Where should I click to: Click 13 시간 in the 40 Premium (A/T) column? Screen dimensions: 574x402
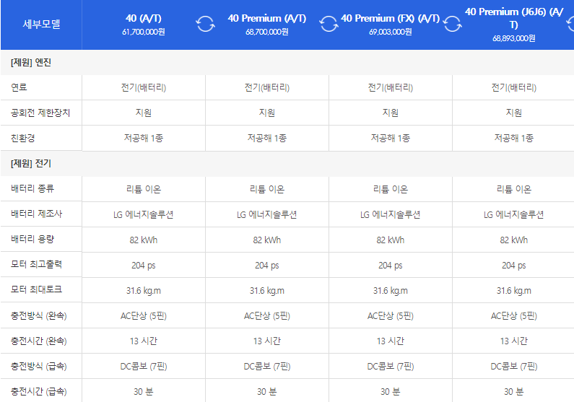(267, 341)
